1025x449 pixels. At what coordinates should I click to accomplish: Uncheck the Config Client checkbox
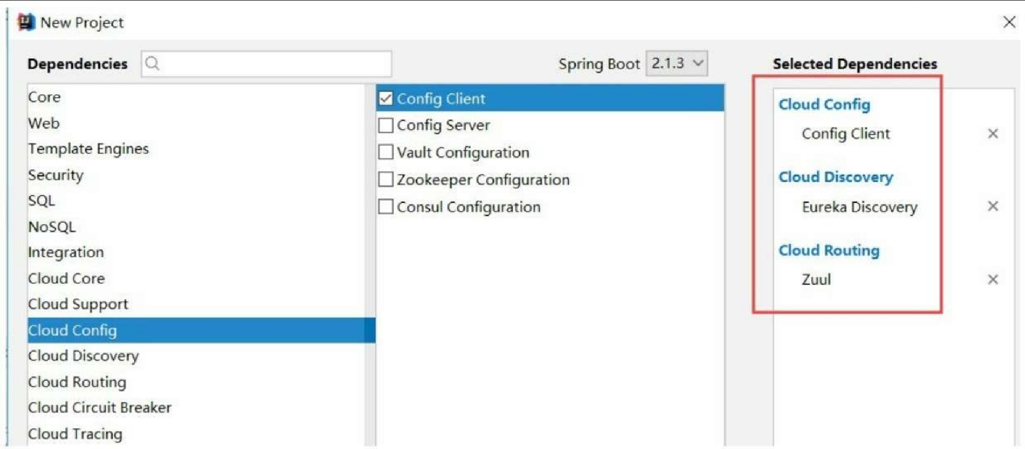tap(386, 98)
